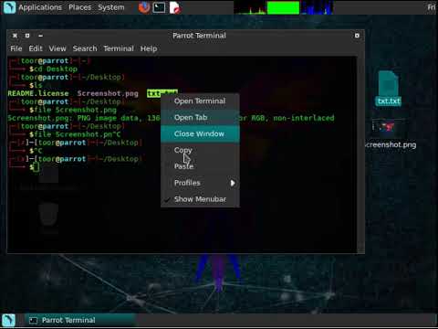
Task: Toggle the Show Menubar checkmark option
Action: pos(200,199)
